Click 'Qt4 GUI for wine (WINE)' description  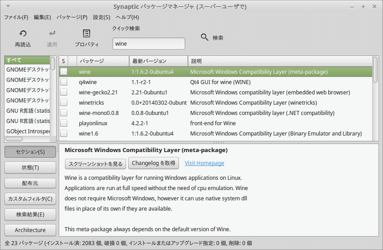pos(220,82)
